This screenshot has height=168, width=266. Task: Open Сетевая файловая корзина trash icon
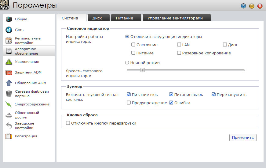(x=9, y=94)
